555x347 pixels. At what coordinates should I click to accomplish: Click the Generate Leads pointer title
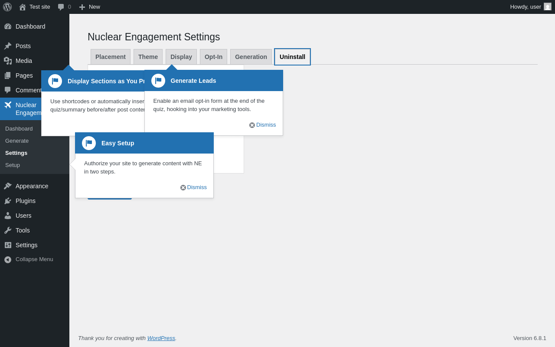(x=193, y=81)
